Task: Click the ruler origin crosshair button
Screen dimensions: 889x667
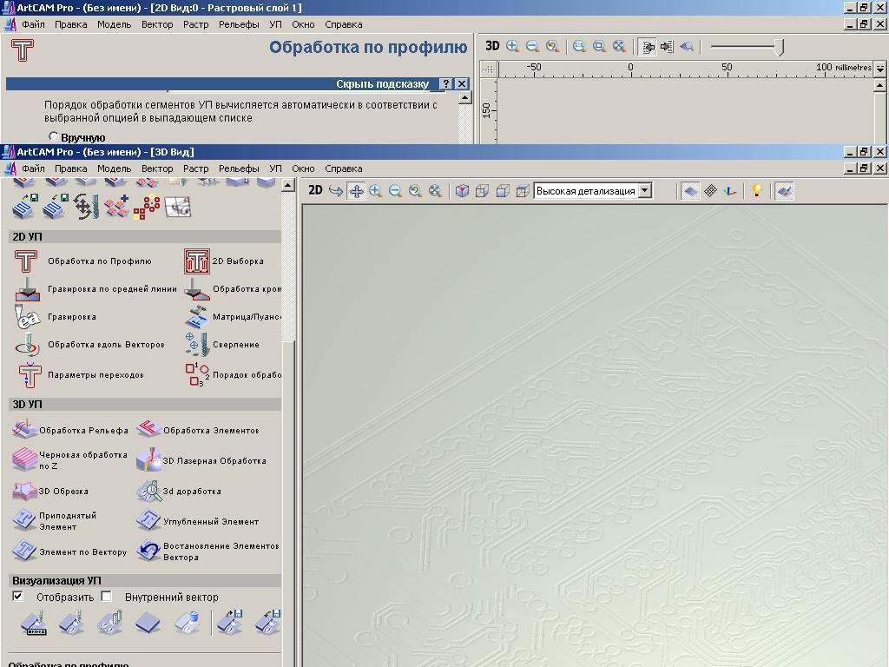Action: pos(488,69)
